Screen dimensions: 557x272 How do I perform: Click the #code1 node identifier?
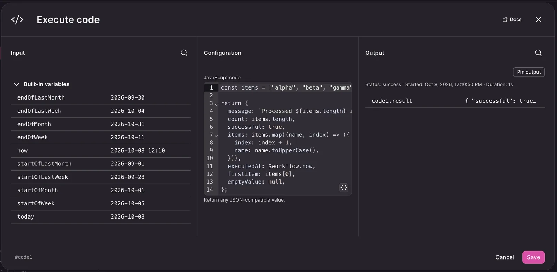pyautogui.click(x=23, y=257)
